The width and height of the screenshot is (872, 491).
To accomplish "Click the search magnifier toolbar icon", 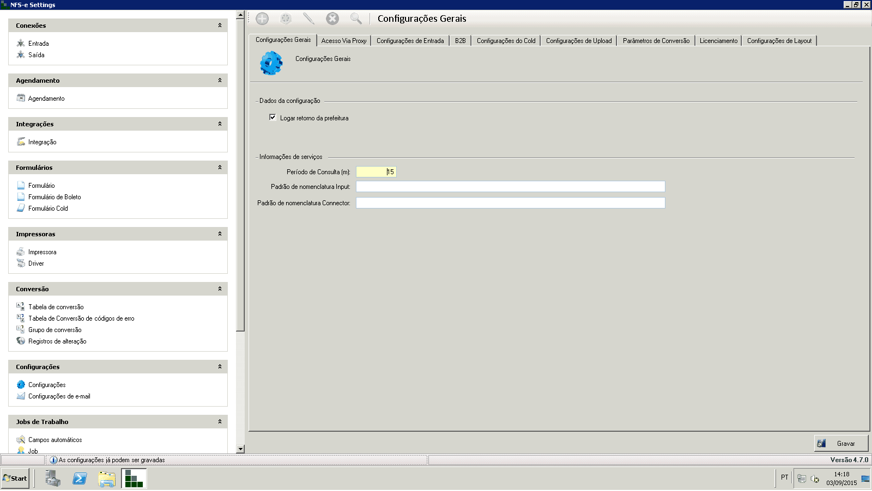I will [356, 19].
